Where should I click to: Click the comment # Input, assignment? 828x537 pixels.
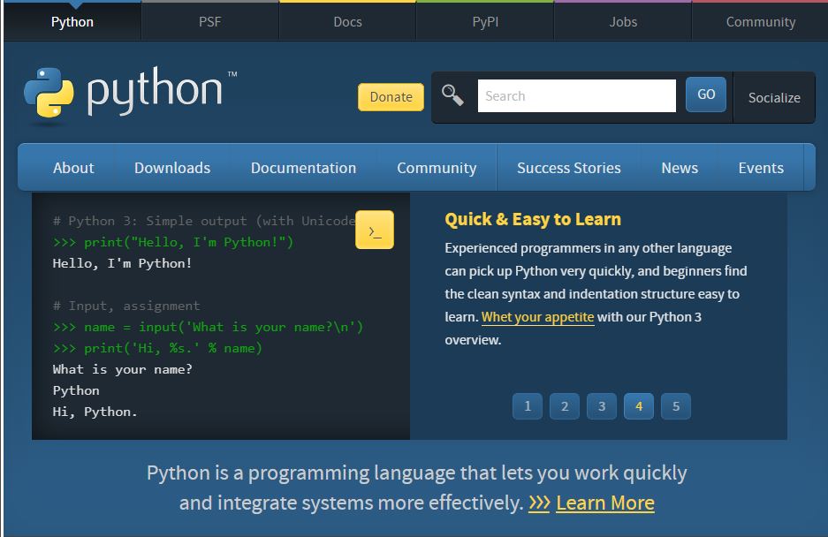[x=126, y=306]
